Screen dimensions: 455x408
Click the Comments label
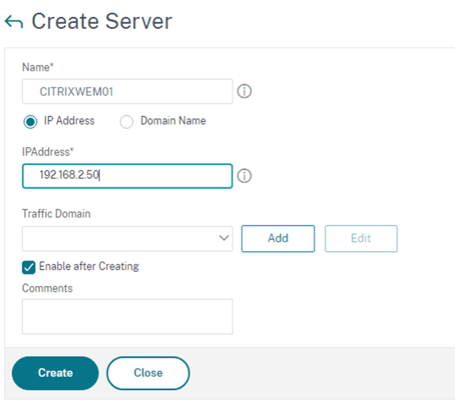[x=47, y=288]
